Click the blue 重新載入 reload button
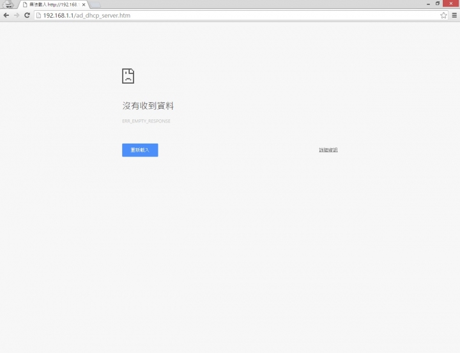This screenshot has width=460, height=353. tap(140, 150)
